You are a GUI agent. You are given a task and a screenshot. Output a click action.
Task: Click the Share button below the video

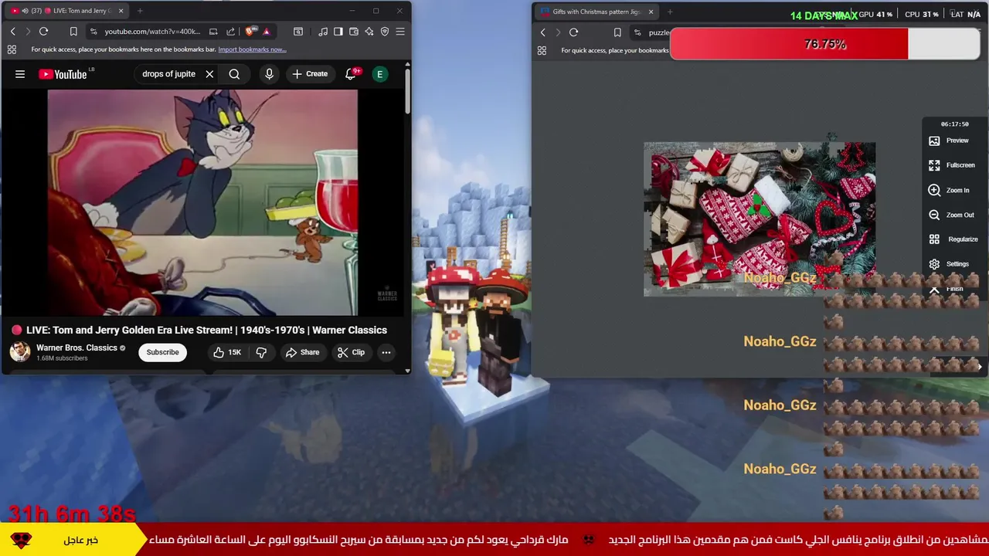coord(302,352)
